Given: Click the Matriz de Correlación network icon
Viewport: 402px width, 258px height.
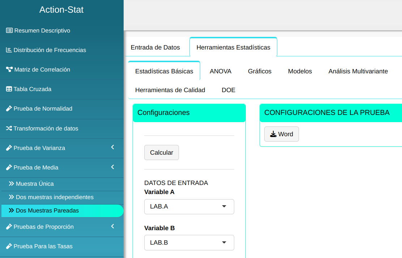Looking at the screenshot, I should 9,70.
